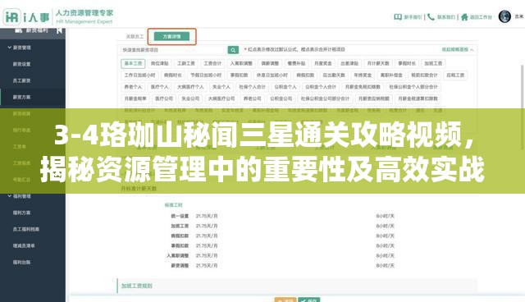
Task: Select the 税前扣款合计 tag
Action: 425,75
